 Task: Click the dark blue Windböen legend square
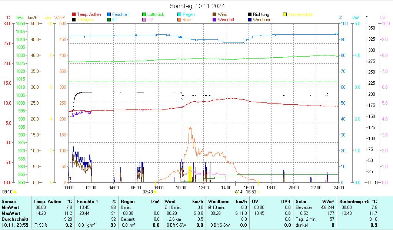[x=250, y=20]
